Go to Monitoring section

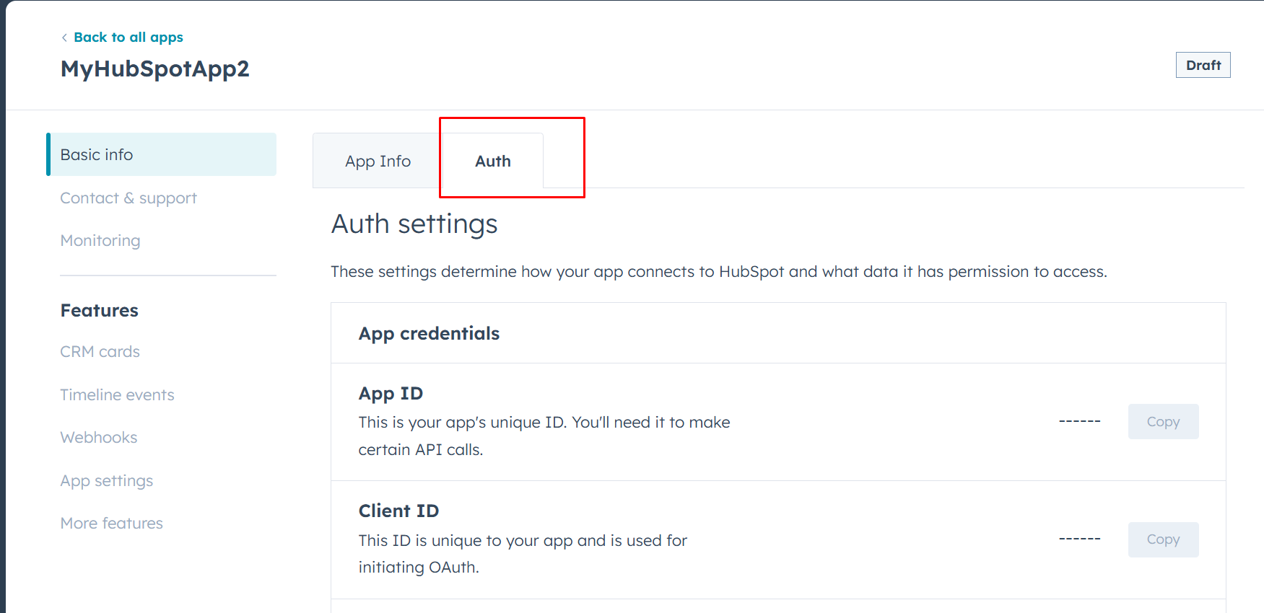click(100, 241)
